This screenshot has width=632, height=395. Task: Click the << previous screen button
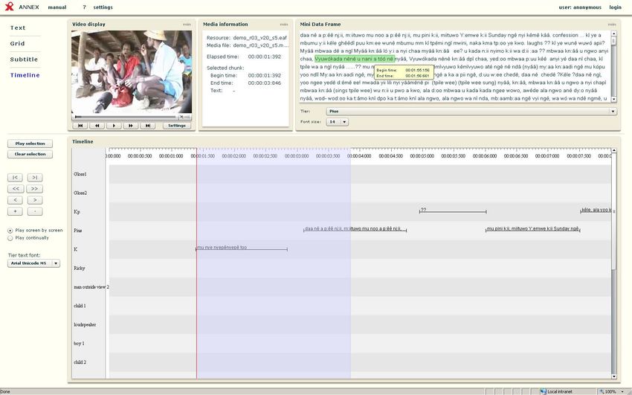[16, 189]
